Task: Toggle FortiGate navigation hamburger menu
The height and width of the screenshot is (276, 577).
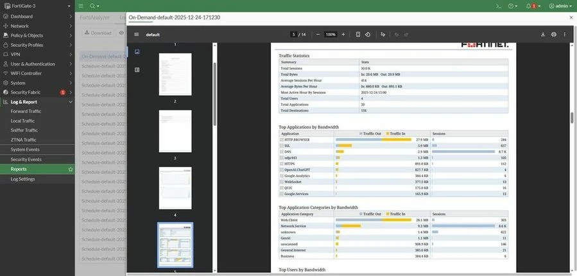Action: 81,6
